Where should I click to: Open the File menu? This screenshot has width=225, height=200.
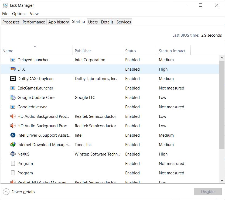tap(5, 14)
